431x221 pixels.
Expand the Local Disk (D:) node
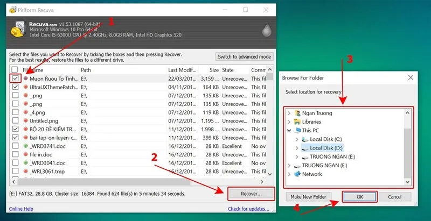click(297, 148)
